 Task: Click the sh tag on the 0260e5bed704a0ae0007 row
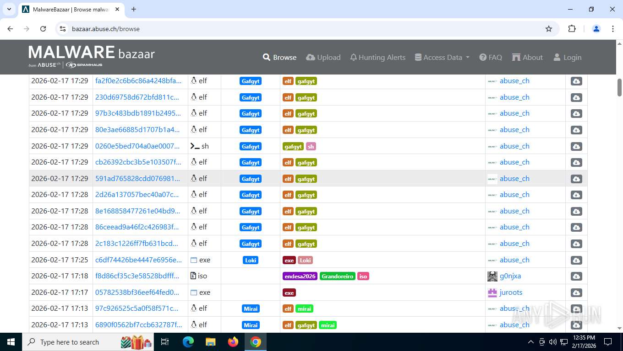pos(311,146)
